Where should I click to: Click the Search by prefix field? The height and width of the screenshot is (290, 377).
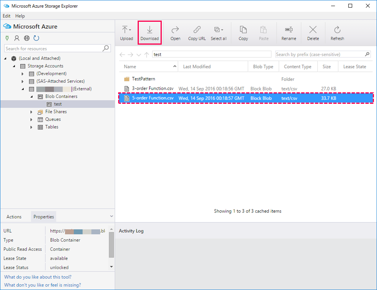323,54
